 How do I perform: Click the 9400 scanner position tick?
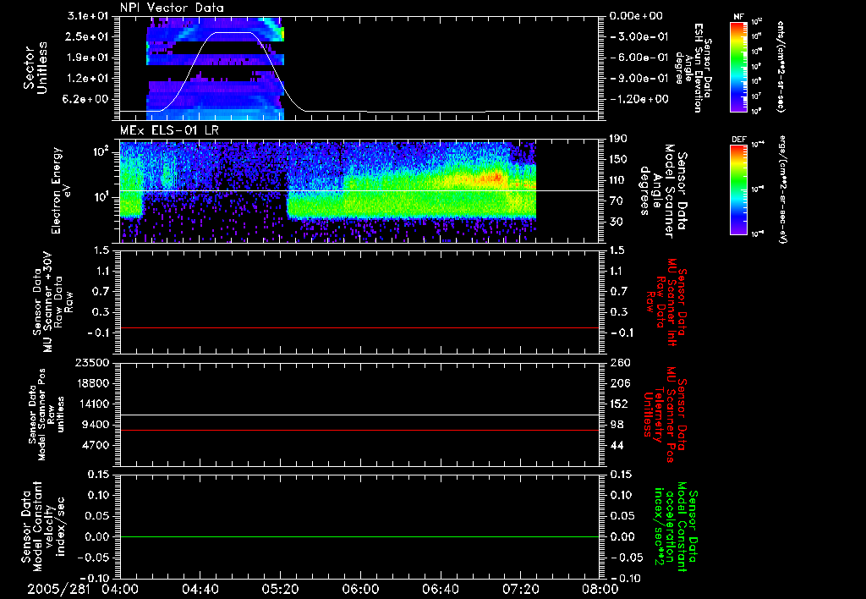click(x=96, y=425)
